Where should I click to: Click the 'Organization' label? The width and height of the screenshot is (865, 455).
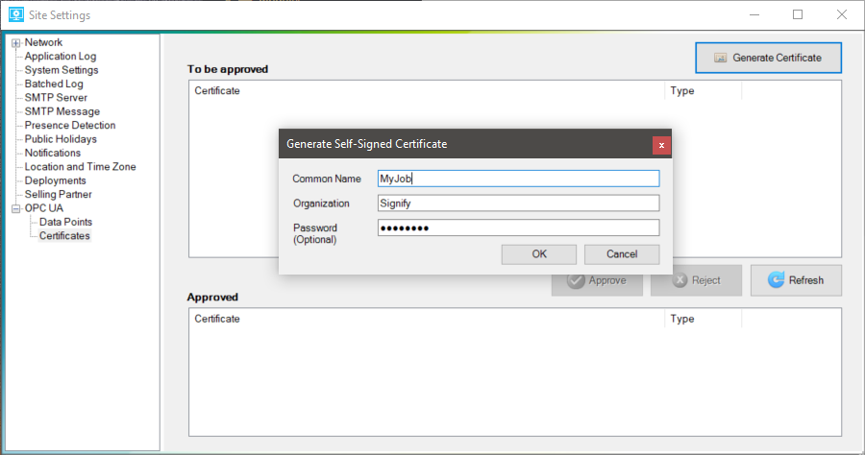321,204
